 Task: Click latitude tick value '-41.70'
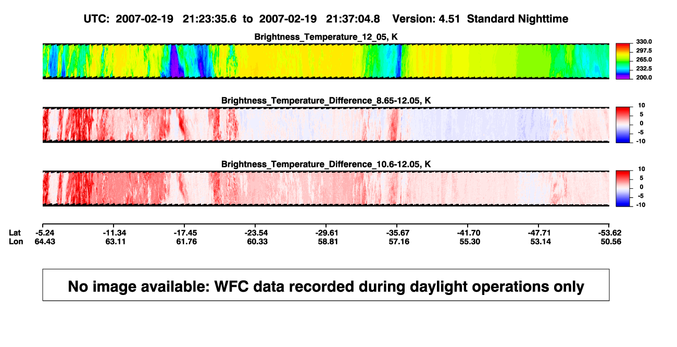coord(470,233)
